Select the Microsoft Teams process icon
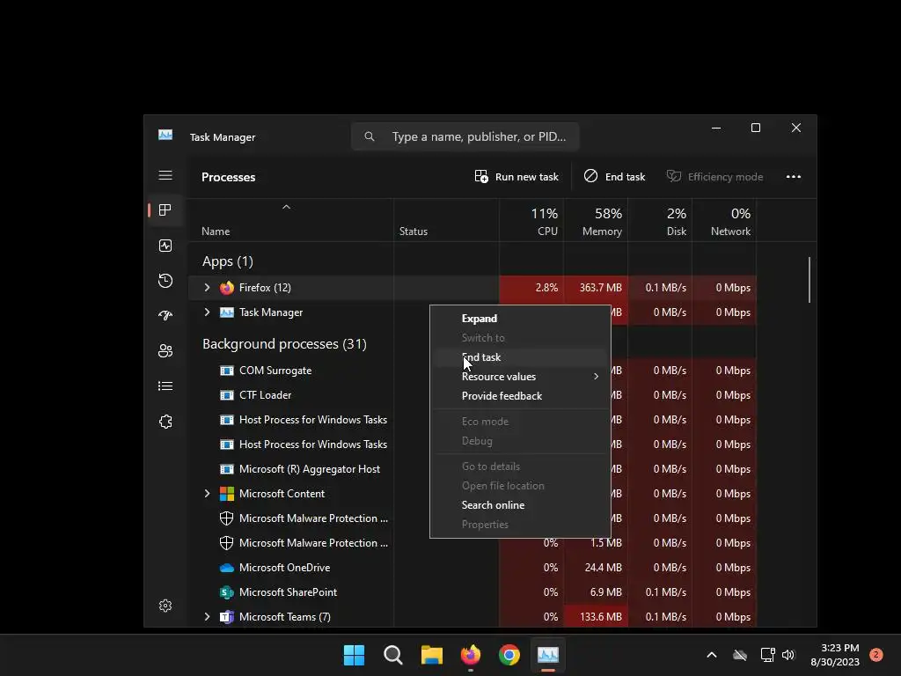The image size is (901, 676). 227,617
